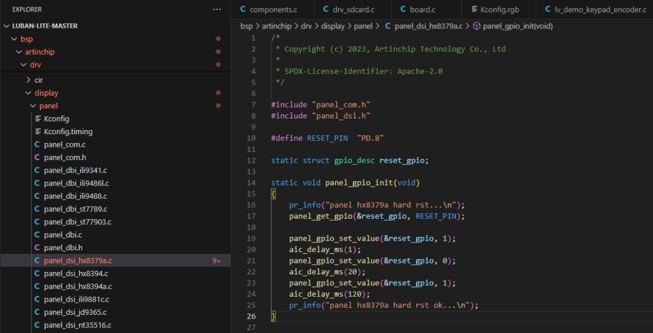This screenshot has height=333, width=653.
Task: Open panel_dsi_hx8394.c in the explorer
Action: (x=76, y=274)
